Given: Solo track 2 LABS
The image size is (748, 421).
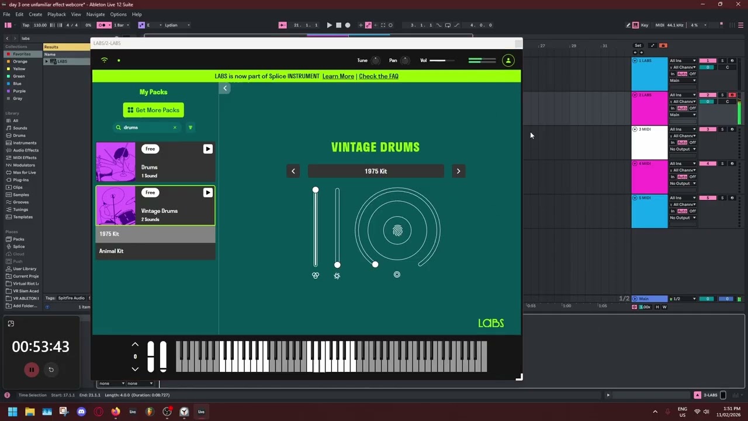Looking at the screenshot, I should click(x=722, y=95).
